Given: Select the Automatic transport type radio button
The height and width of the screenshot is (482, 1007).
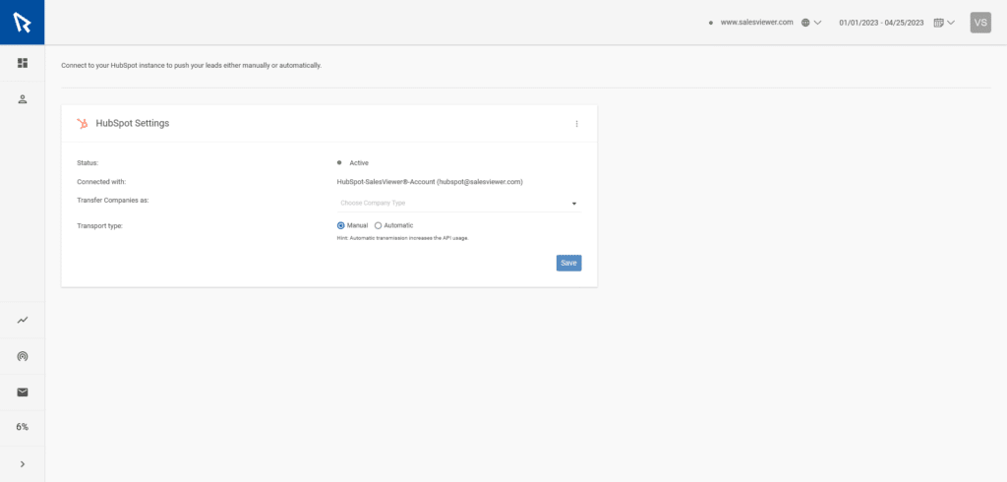Looking at the screenshot, I should pyautogui.click(x=379, y=225).
